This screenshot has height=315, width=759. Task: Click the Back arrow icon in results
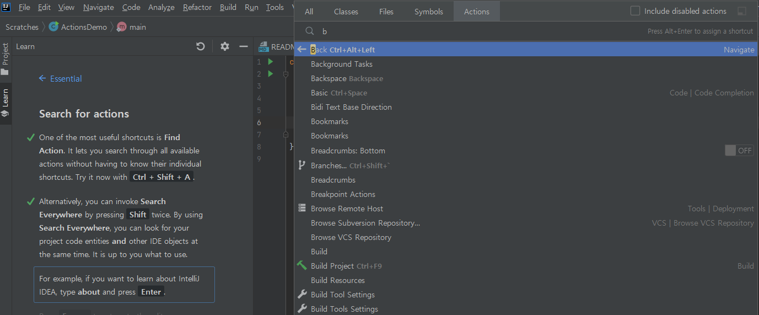[x=302, y=50]
